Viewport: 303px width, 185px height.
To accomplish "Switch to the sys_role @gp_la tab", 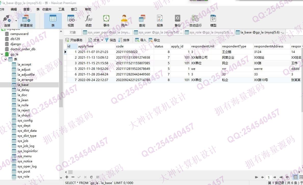I will point(209,32).
